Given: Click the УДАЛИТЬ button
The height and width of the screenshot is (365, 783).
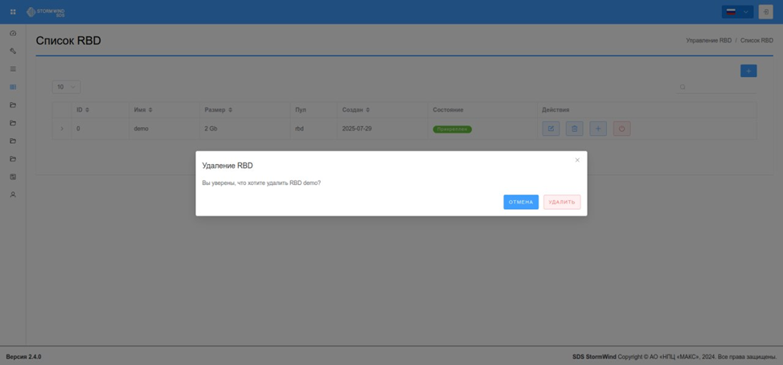Looking at the screenshot, I should [x=562, y=203].
